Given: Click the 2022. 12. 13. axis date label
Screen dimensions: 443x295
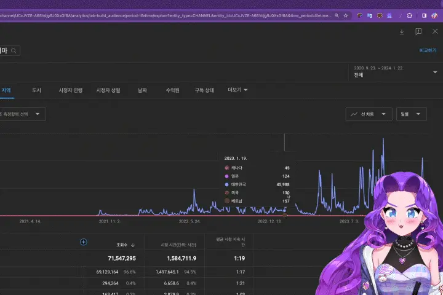Looking at the screenshot, I should click(x=269, y=222).
